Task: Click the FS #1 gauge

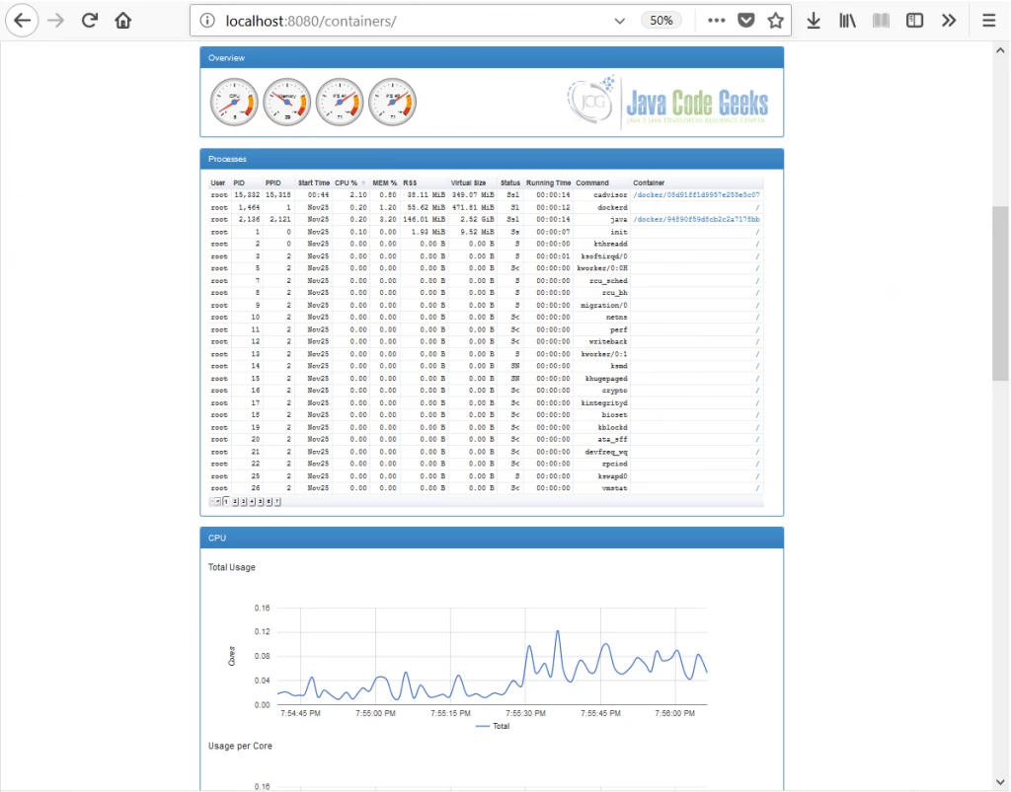Action: point(340,102)
